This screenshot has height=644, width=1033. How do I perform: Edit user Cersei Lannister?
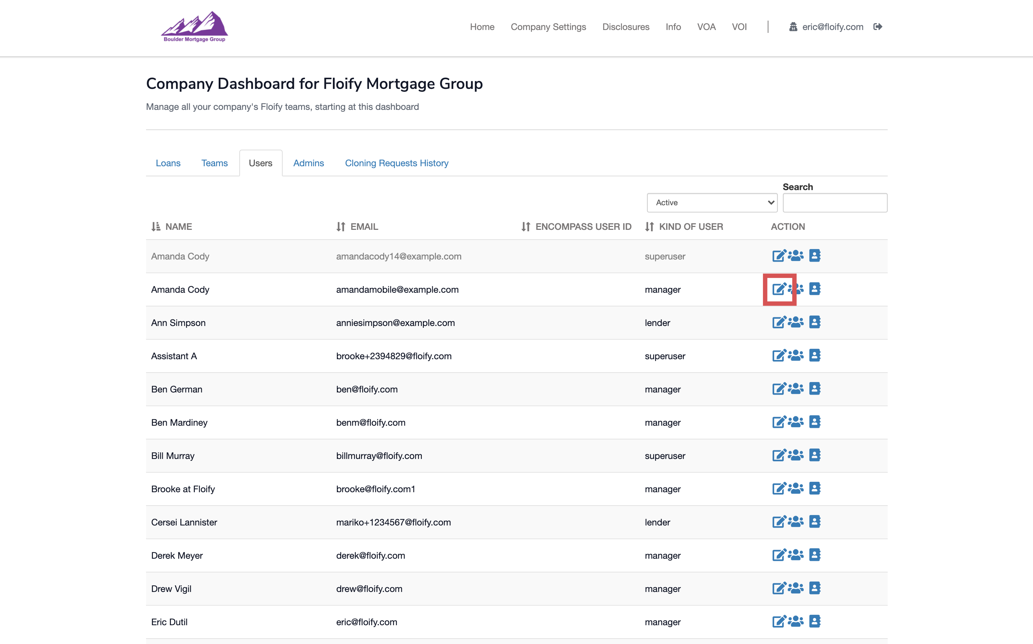click(779, 521)
